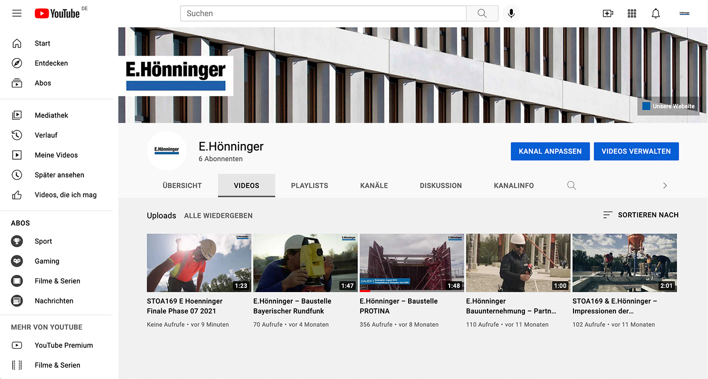Click the Filme & Serien icon under Abos
Screen dimensions: 708x379
pos(17,281)
